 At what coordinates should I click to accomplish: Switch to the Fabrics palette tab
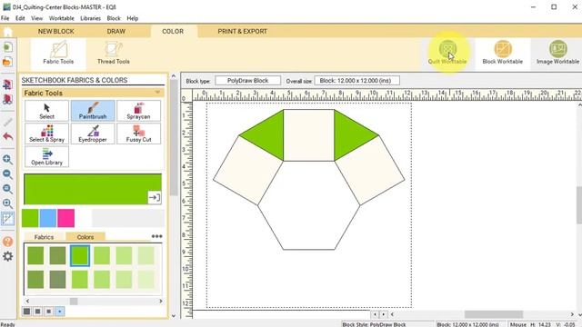44,237
